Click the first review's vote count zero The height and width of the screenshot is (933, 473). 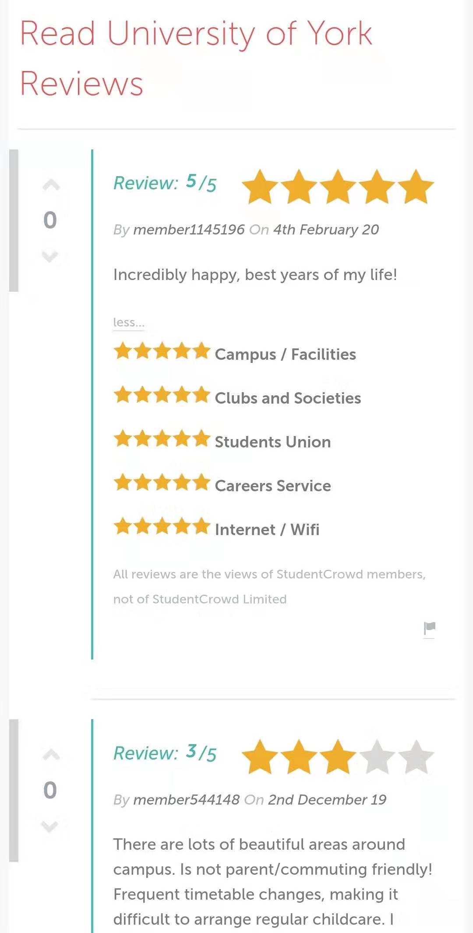pyautogui.click(x=50, y=220)
